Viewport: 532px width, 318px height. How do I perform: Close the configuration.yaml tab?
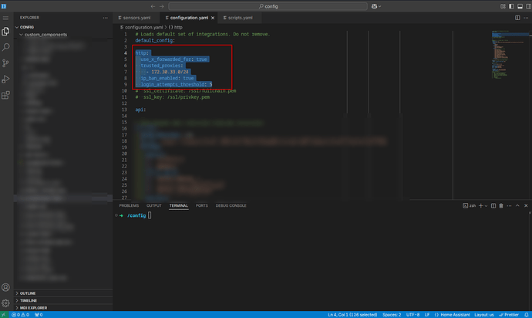point(213,18)
